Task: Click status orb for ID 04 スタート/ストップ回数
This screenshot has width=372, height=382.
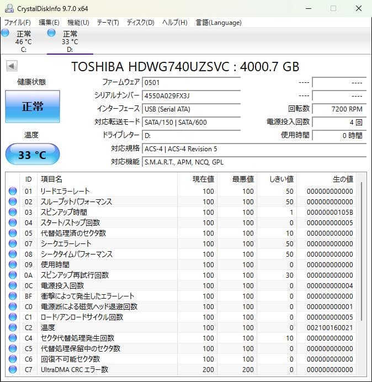Action: [13, 222]
